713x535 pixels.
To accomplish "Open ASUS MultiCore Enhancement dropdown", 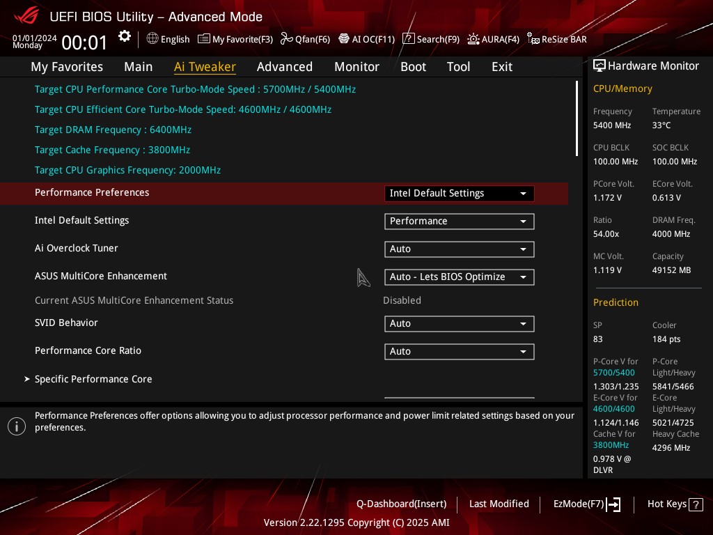I will pyautogui.click(x=459, y=277).
